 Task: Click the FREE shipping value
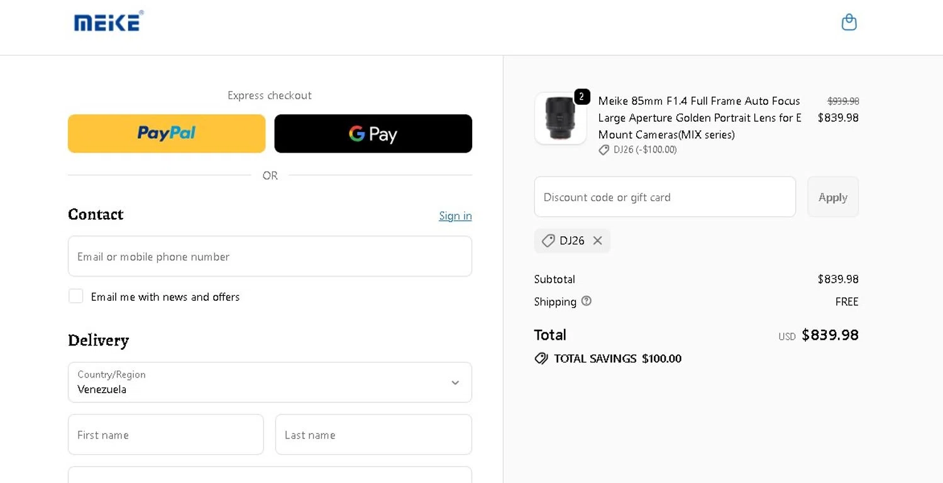847,301
